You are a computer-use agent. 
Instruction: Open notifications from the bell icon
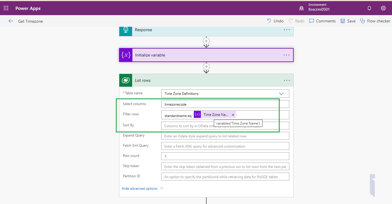(369, 8)
